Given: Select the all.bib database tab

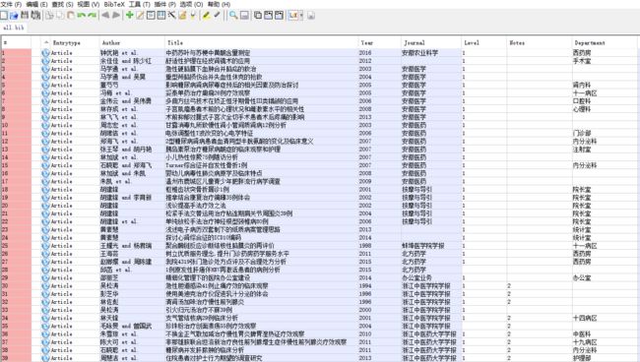Looking at the screenshot, I should (x=14, y=28).
